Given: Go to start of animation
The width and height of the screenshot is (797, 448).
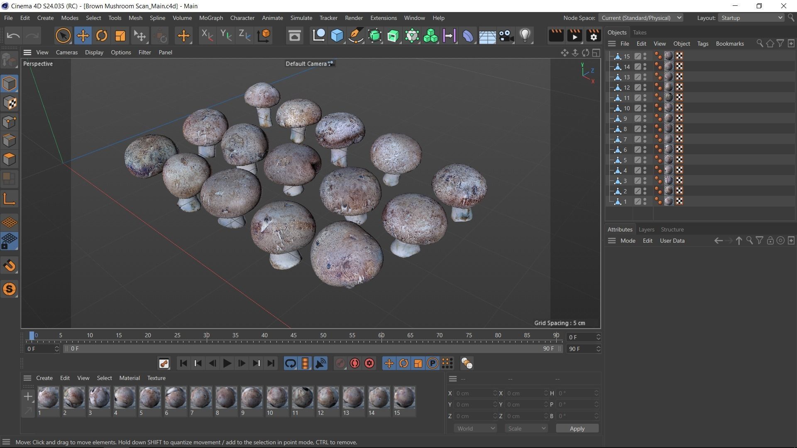Looking at the screenshot, I should [183, 363].
